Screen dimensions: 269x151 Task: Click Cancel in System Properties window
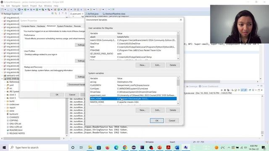click(x=72, y=95)
